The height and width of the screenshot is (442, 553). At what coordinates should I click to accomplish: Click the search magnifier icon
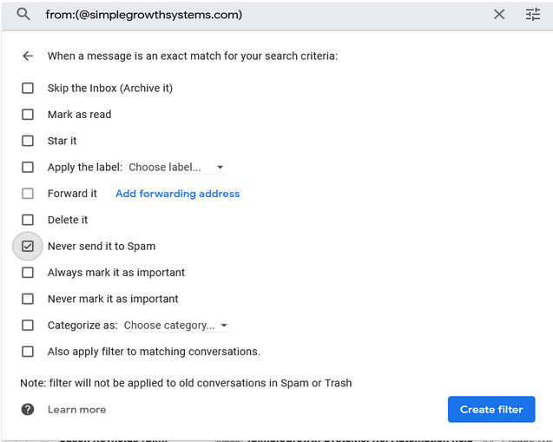23,15
